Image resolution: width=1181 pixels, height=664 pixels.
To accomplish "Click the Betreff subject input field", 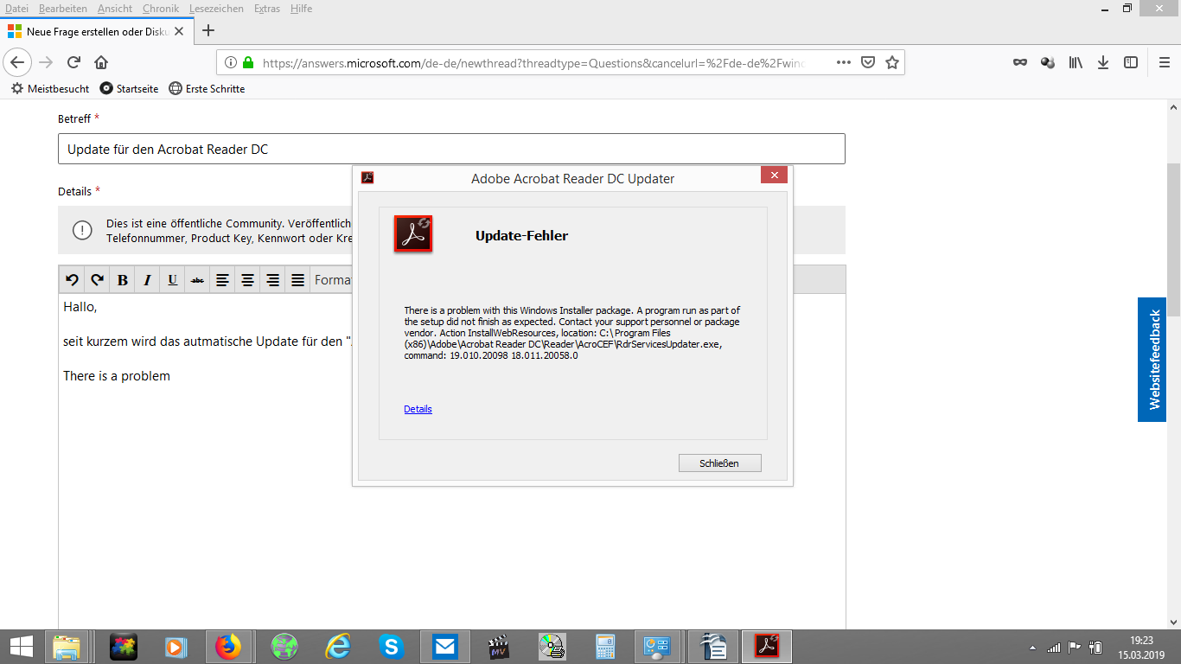I will pos(451,149).
